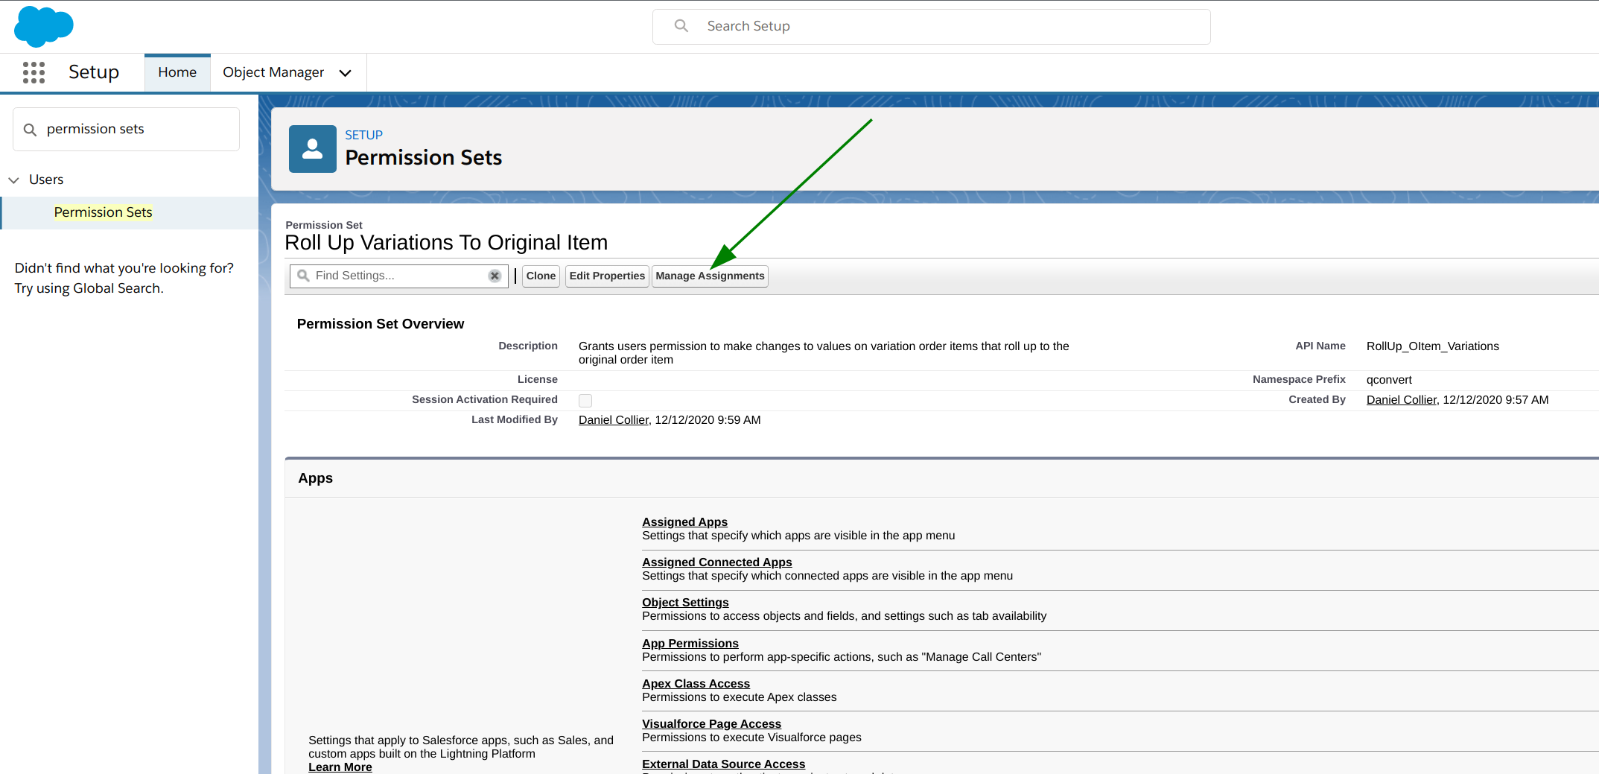Click the SETUP breadcrumb label
1599x774 pixels.
(363, 135)
